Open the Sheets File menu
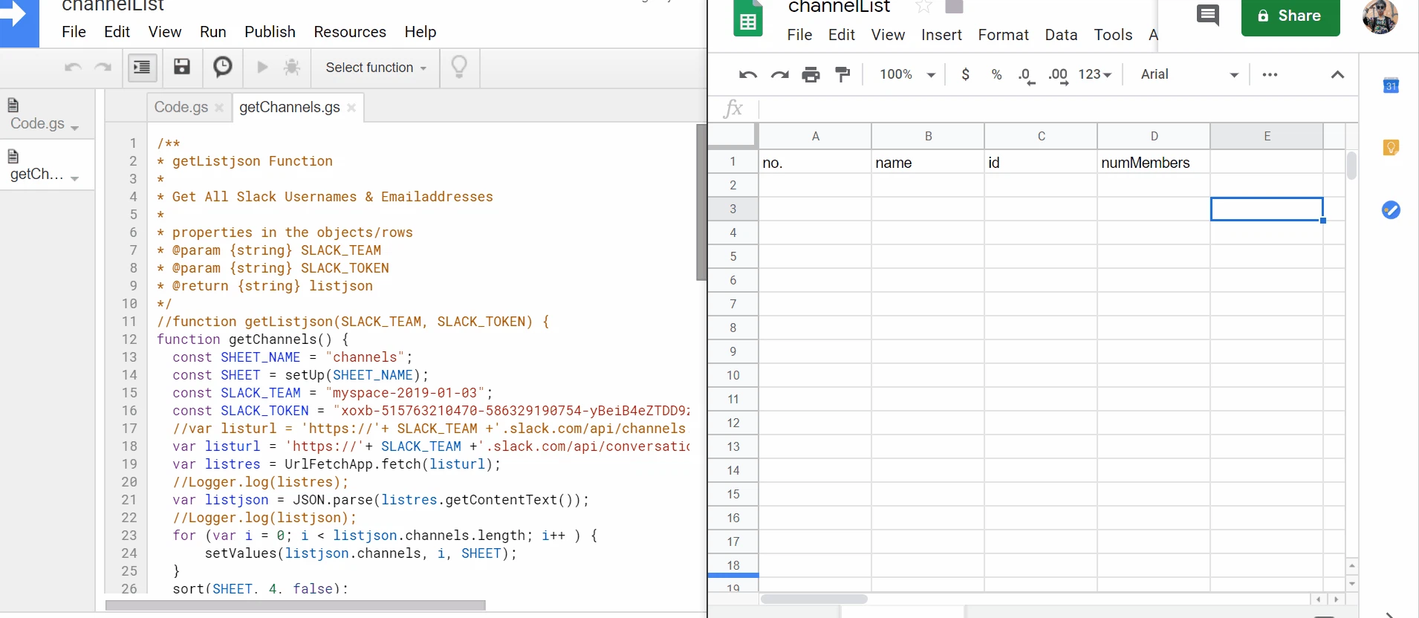 (x=799, y=35)
